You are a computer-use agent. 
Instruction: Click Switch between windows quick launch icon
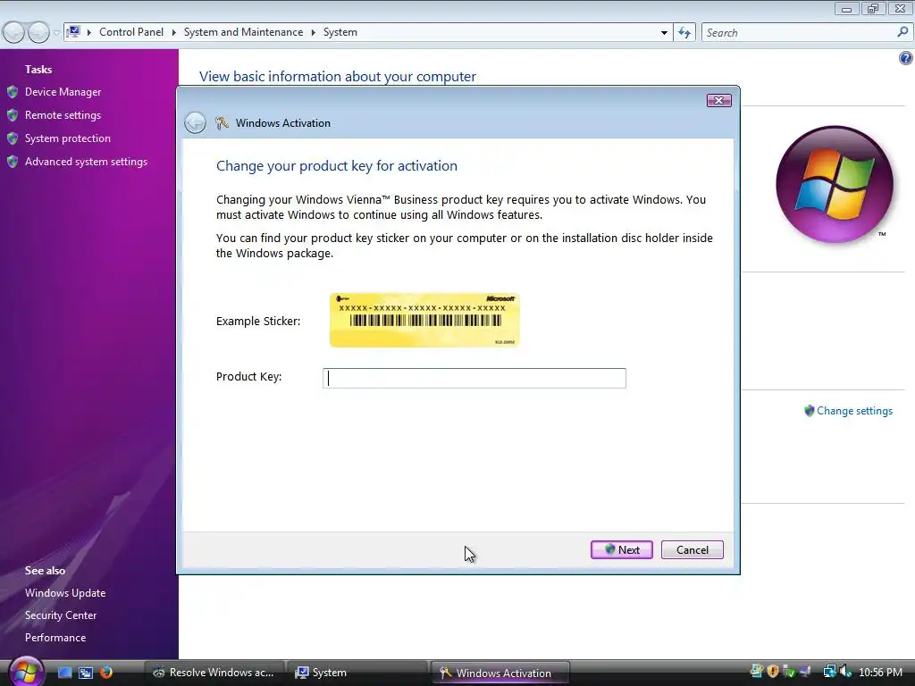click(x=86, y=673)
